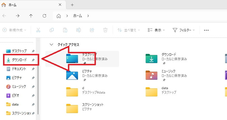Click the Copy icon in toolbar

click(x=52, y=30)
